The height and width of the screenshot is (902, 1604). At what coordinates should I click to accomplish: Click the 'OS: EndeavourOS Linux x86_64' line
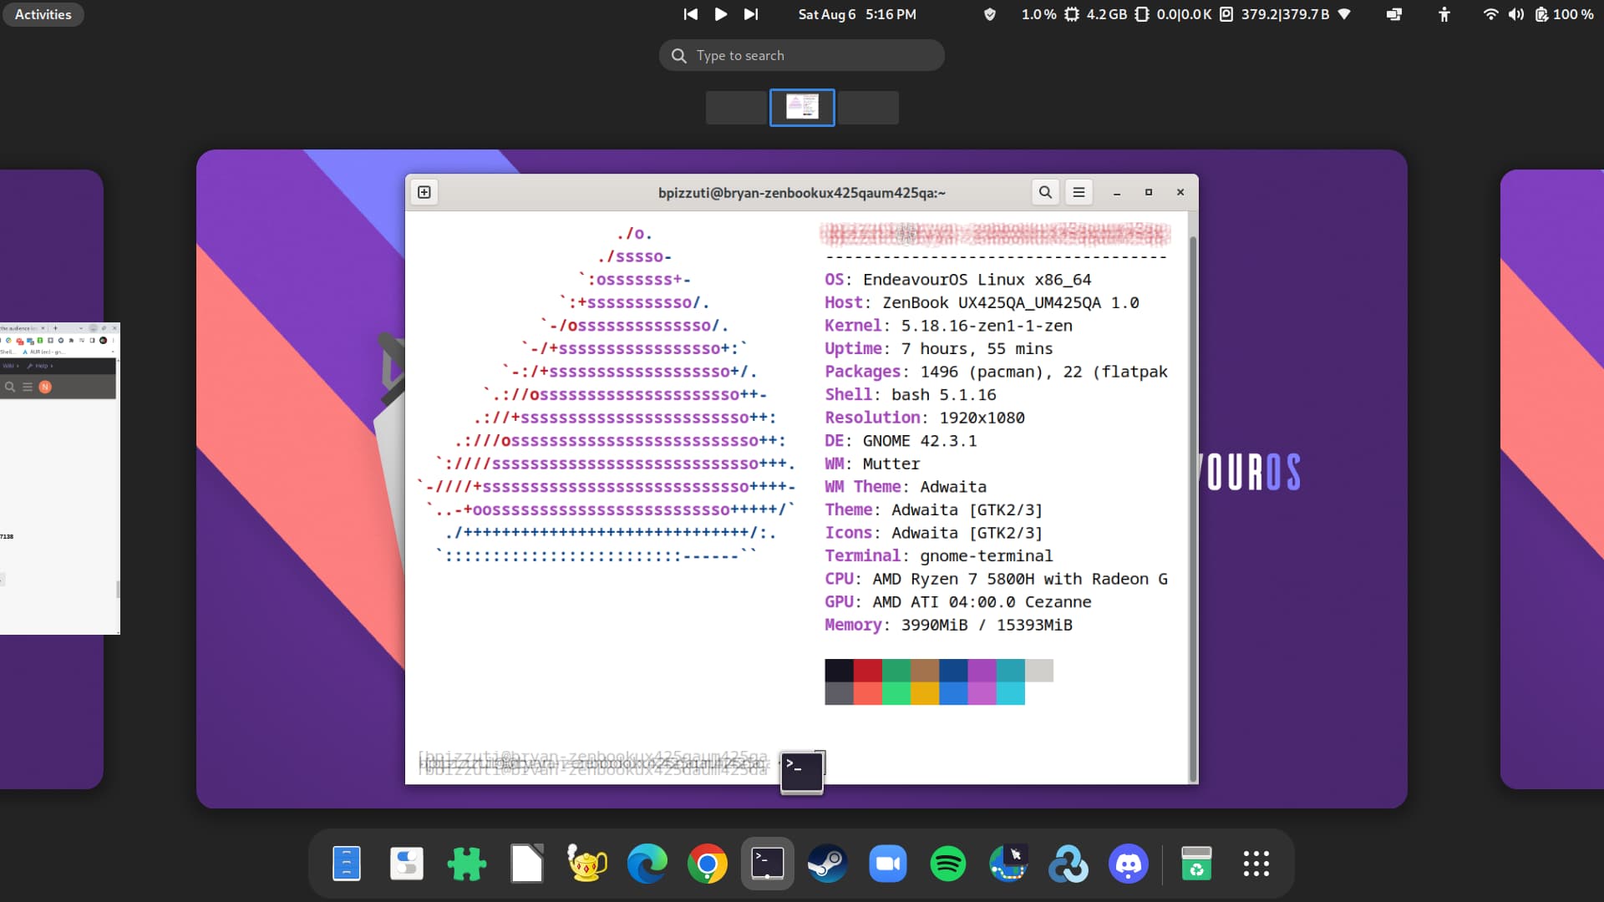(x=958, y=280)
